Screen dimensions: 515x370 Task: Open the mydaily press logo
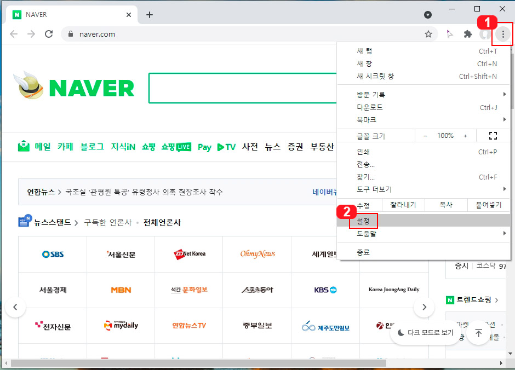point(121,325)
